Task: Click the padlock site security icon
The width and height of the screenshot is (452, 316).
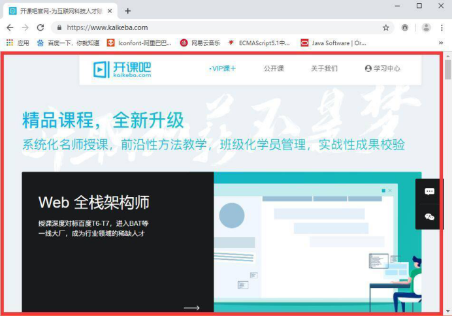Action: [x=59, y=27]
